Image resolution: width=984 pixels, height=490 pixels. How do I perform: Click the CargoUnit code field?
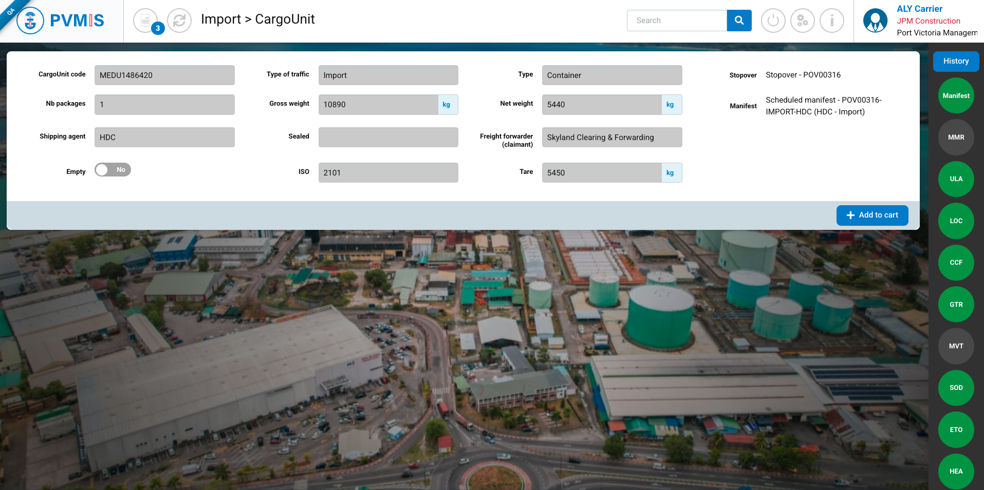pyautogui.click(x=164, y=75)
